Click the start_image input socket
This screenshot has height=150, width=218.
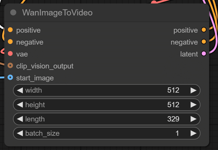(x=10, y=77)
